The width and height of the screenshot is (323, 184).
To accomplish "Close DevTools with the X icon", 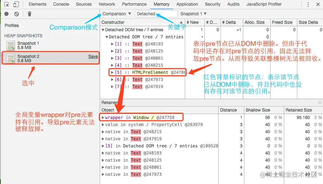I will coord(318,4).
